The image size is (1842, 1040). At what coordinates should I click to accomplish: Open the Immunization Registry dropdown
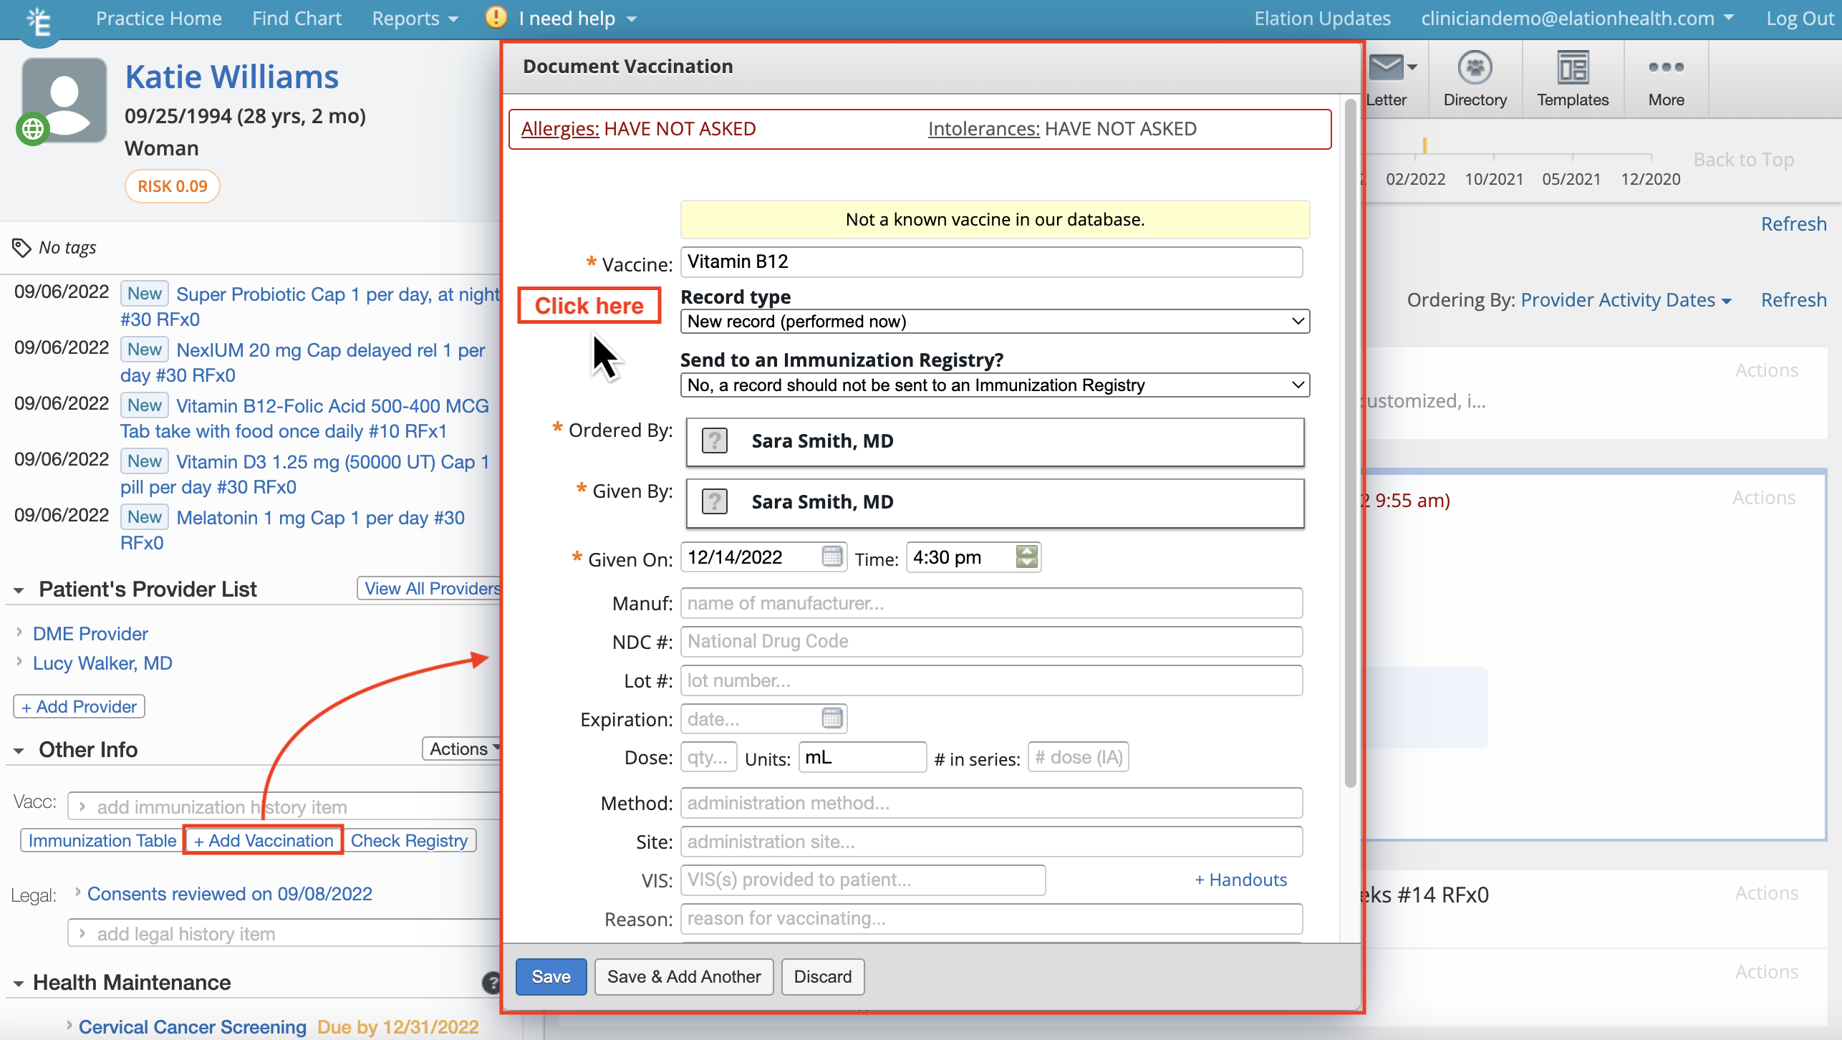[x=995, y=385]
